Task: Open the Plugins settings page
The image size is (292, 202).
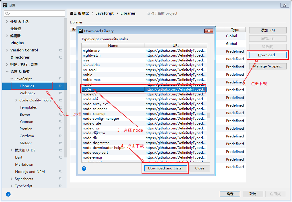Action: (x=17, y=43)
